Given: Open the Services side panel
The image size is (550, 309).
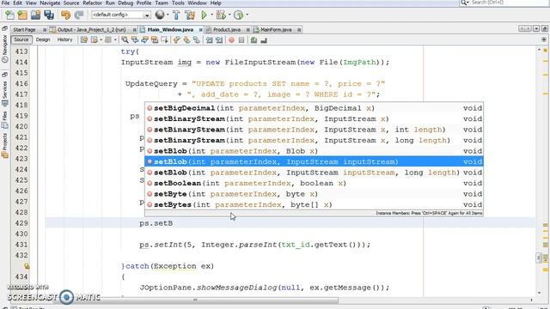Looking at the screenshot, I should click(x=4, y=94).
